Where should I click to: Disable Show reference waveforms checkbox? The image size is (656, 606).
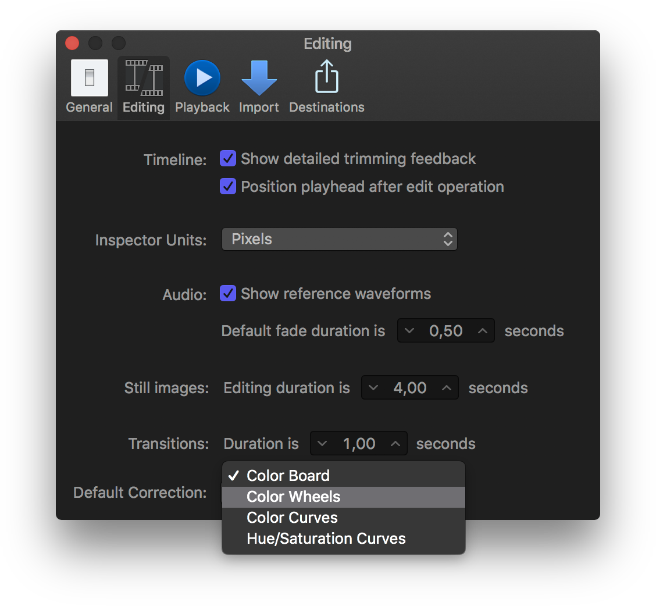tap(228, 293)
